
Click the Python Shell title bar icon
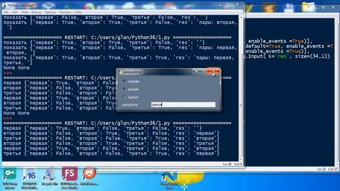[x=4, y=5]
